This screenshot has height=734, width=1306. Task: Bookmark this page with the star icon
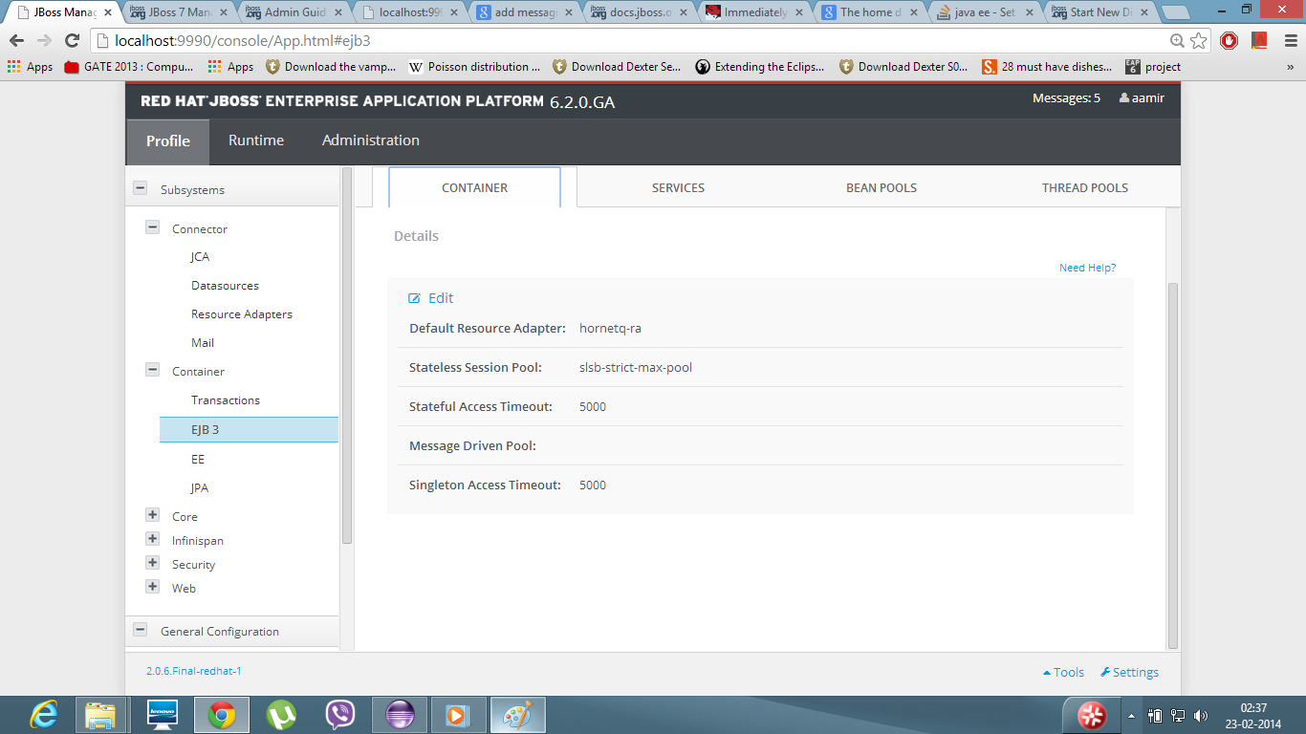(x=1199, y=41)
